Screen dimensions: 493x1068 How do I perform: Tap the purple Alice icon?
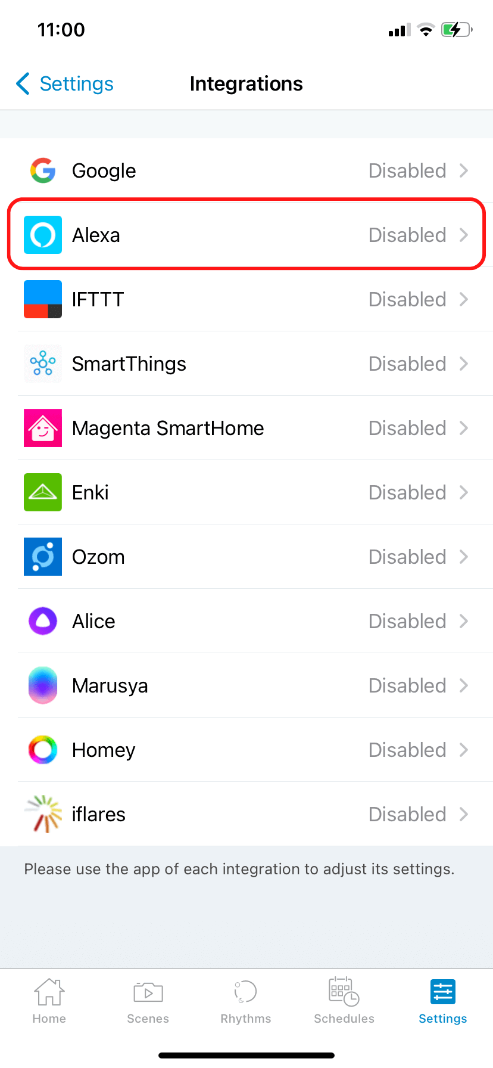pyautogui.click(x=43, y=621)
